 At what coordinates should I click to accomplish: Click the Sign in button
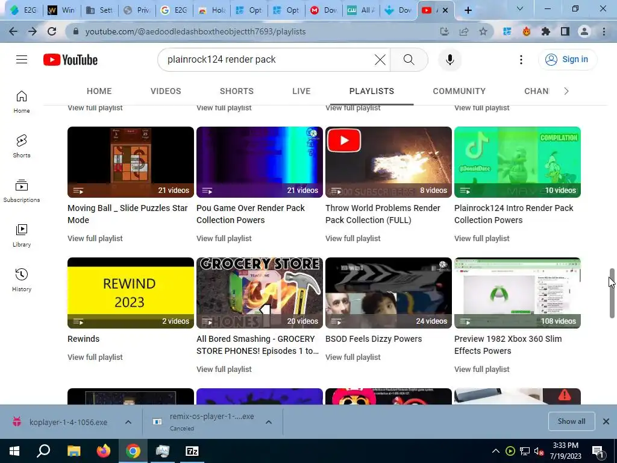(568, 60)
